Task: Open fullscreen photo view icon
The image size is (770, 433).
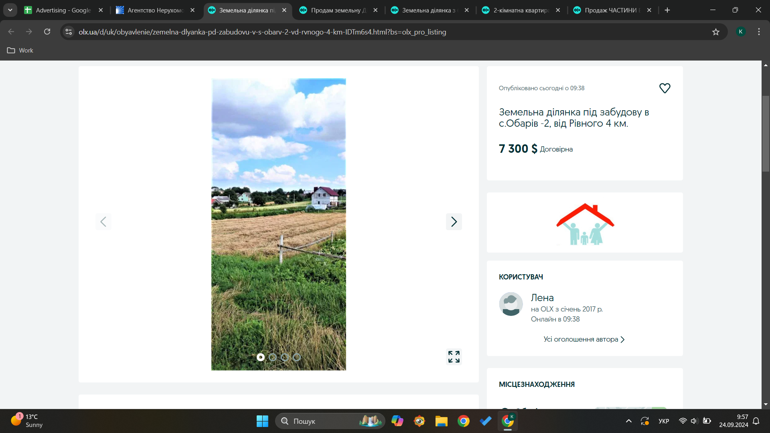Action: point(454,356)
